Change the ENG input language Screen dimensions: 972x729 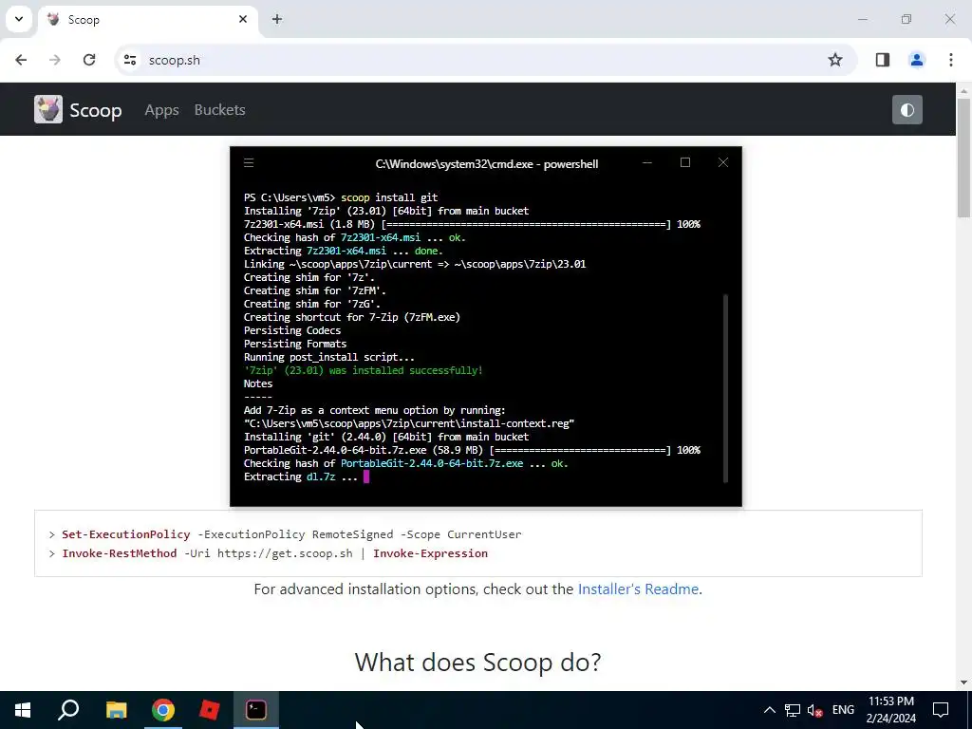pyautogui.click(x=843, y=710)
